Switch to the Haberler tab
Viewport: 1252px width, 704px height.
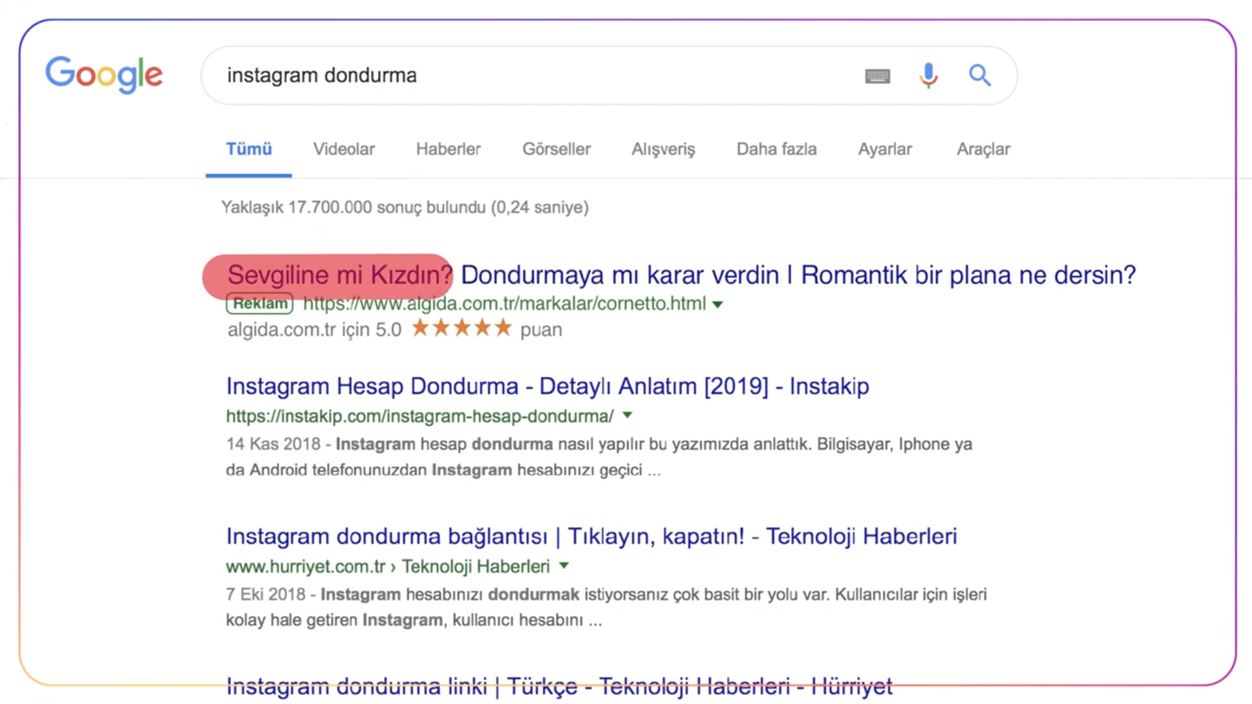[448, 149]
